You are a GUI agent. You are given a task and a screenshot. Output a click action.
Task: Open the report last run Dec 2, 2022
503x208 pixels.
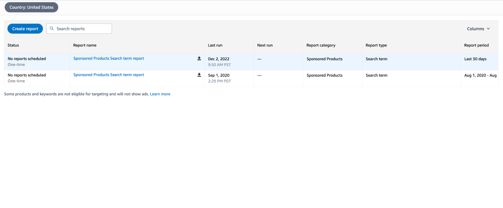(x=108, y=58)
